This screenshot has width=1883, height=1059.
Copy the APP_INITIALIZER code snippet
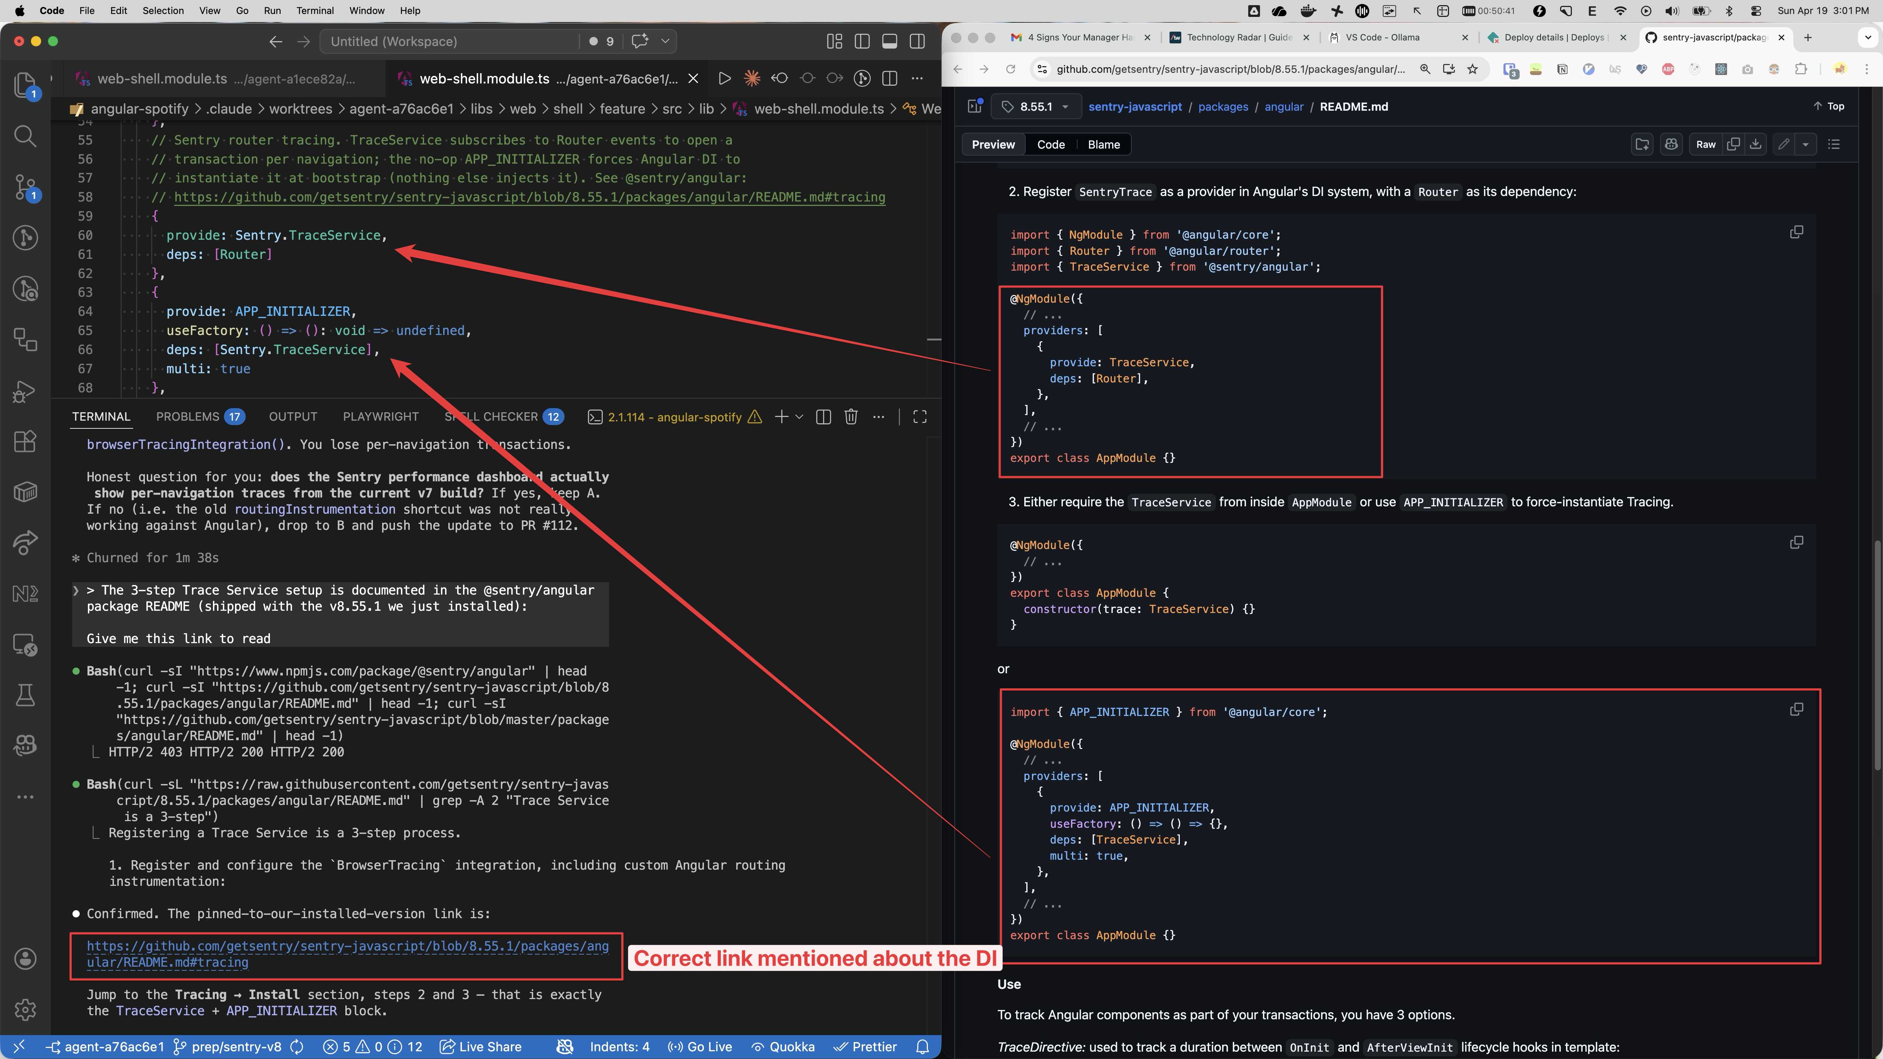[x=1796, y=710]
